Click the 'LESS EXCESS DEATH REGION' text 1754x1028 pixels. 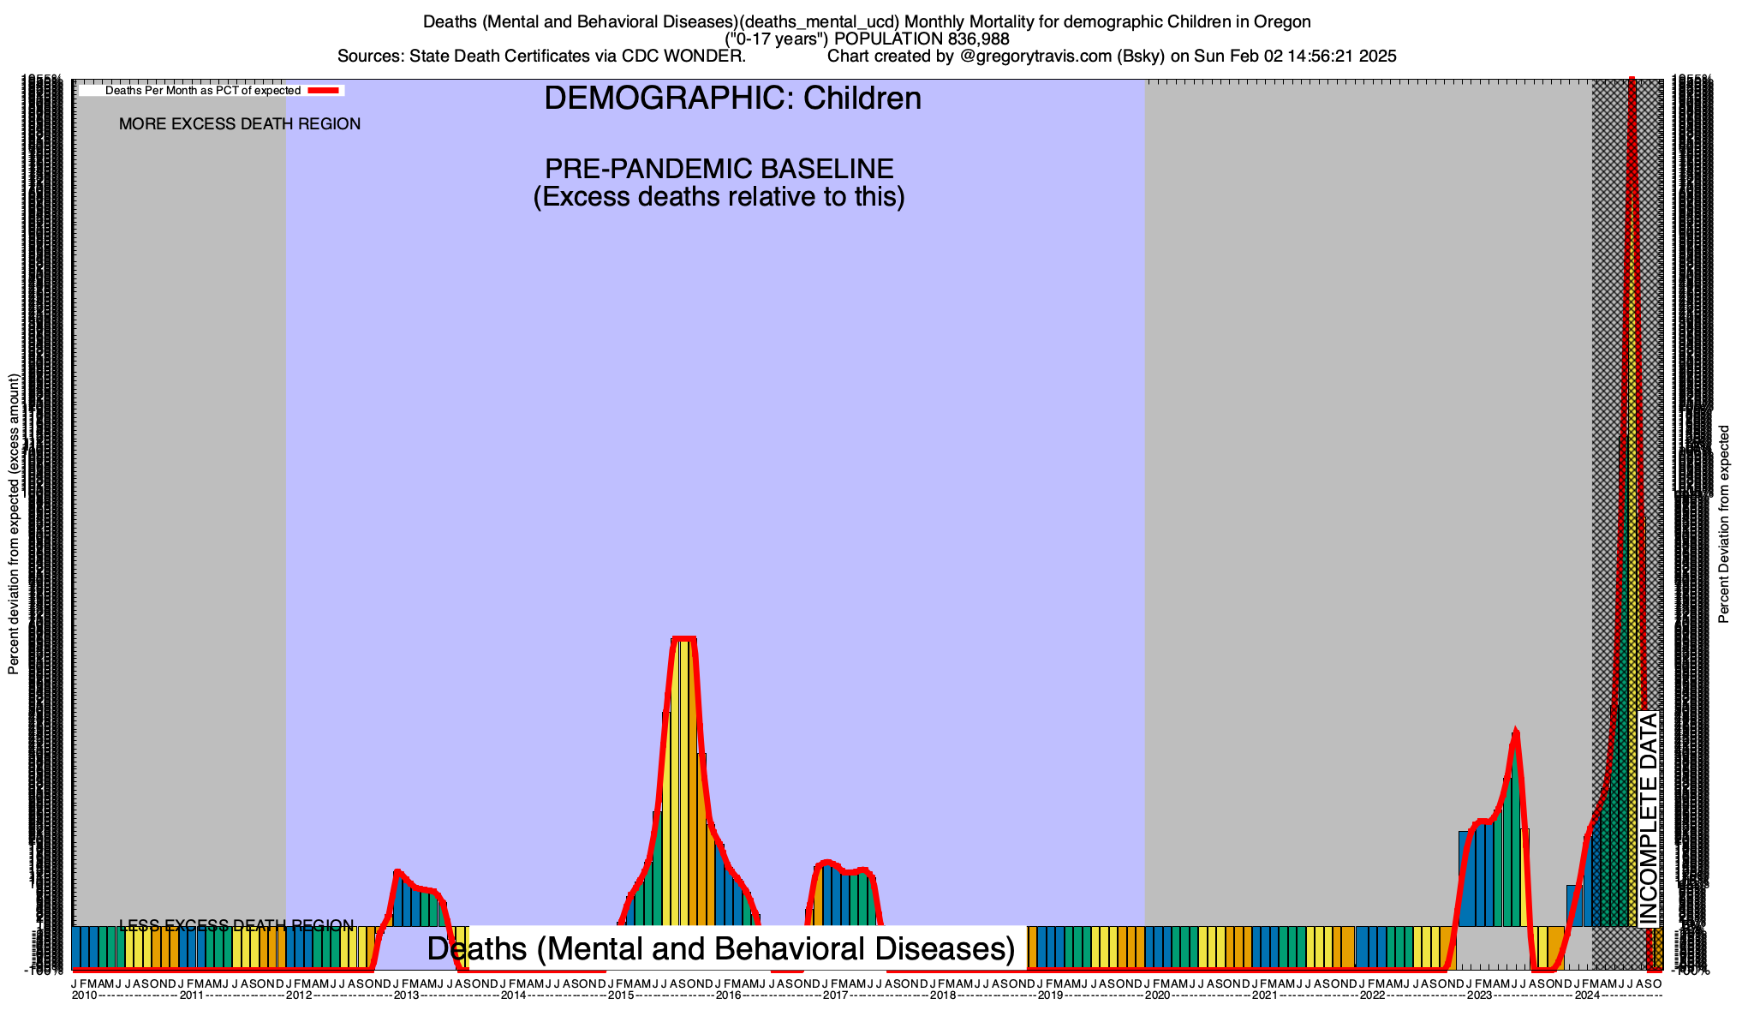click(x=236, y=925)
